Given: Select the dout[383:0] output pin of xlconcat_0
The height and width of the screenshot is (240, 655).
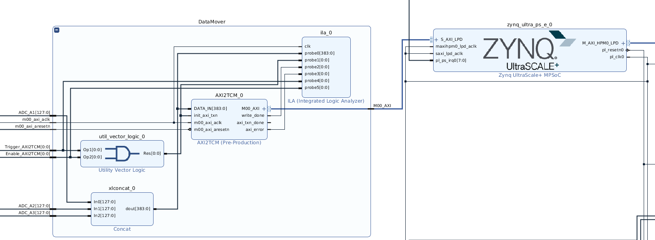Looking at the screenshot, I should pos(138,209).
